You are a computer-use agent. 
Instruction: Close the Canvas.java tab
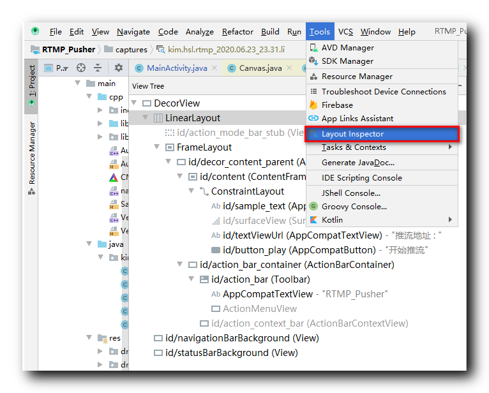[289, 68]
